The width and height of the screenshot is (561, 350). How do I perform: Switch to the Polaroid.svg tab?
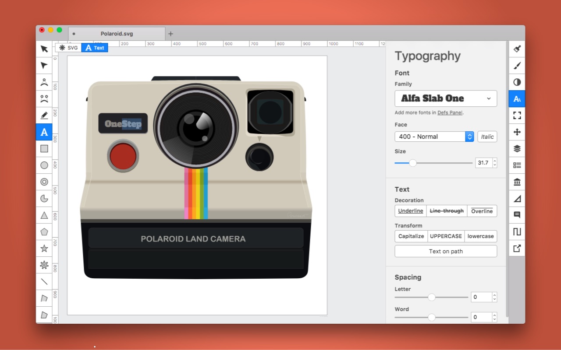pos(117,34)
